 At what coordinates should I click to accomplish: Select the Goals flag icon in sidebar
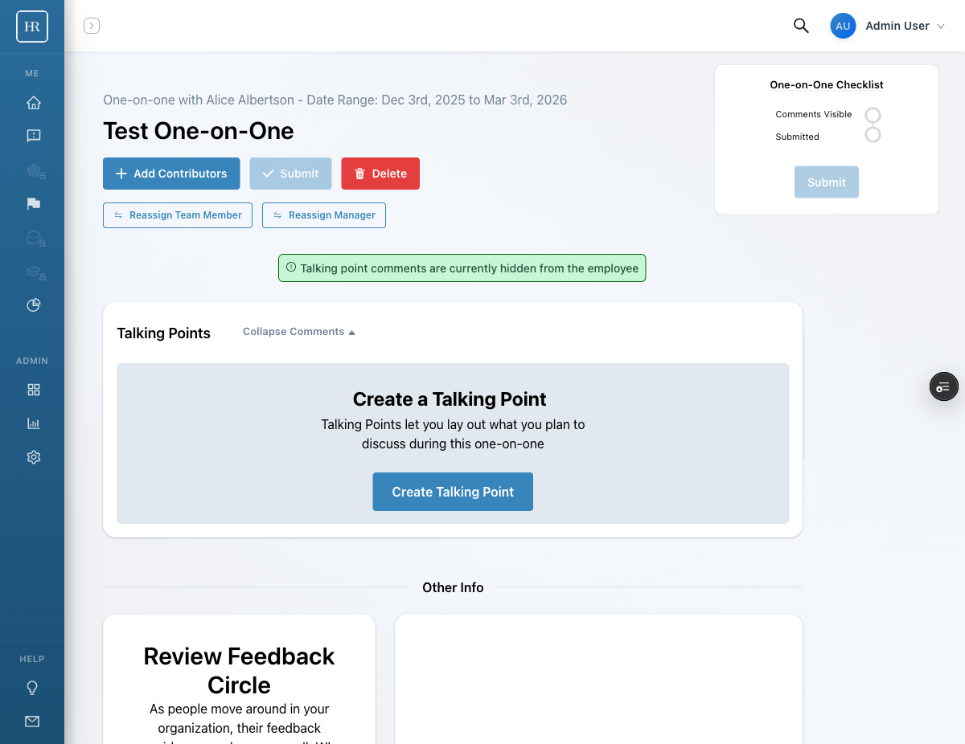(x=33, y=203)
